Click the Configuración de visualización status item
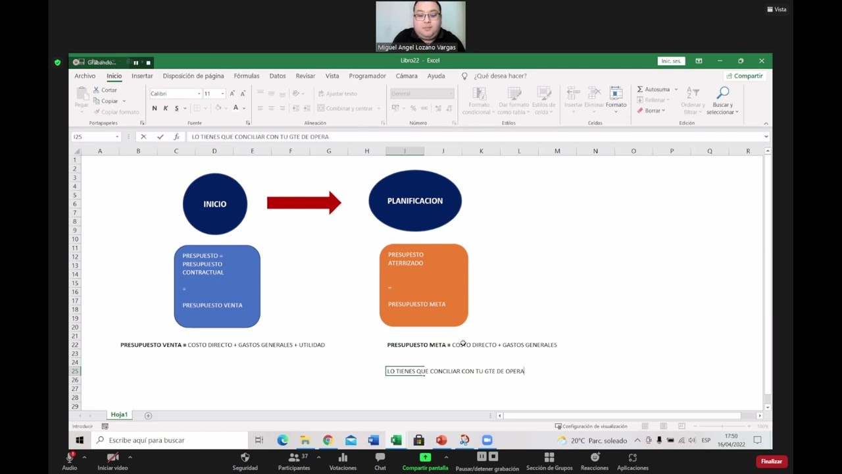 591,427
